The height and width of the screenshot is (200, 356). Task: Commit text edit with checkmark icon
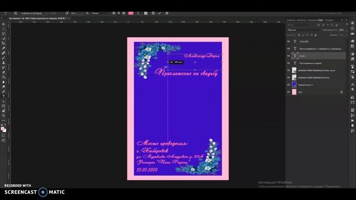pos(160,13)
